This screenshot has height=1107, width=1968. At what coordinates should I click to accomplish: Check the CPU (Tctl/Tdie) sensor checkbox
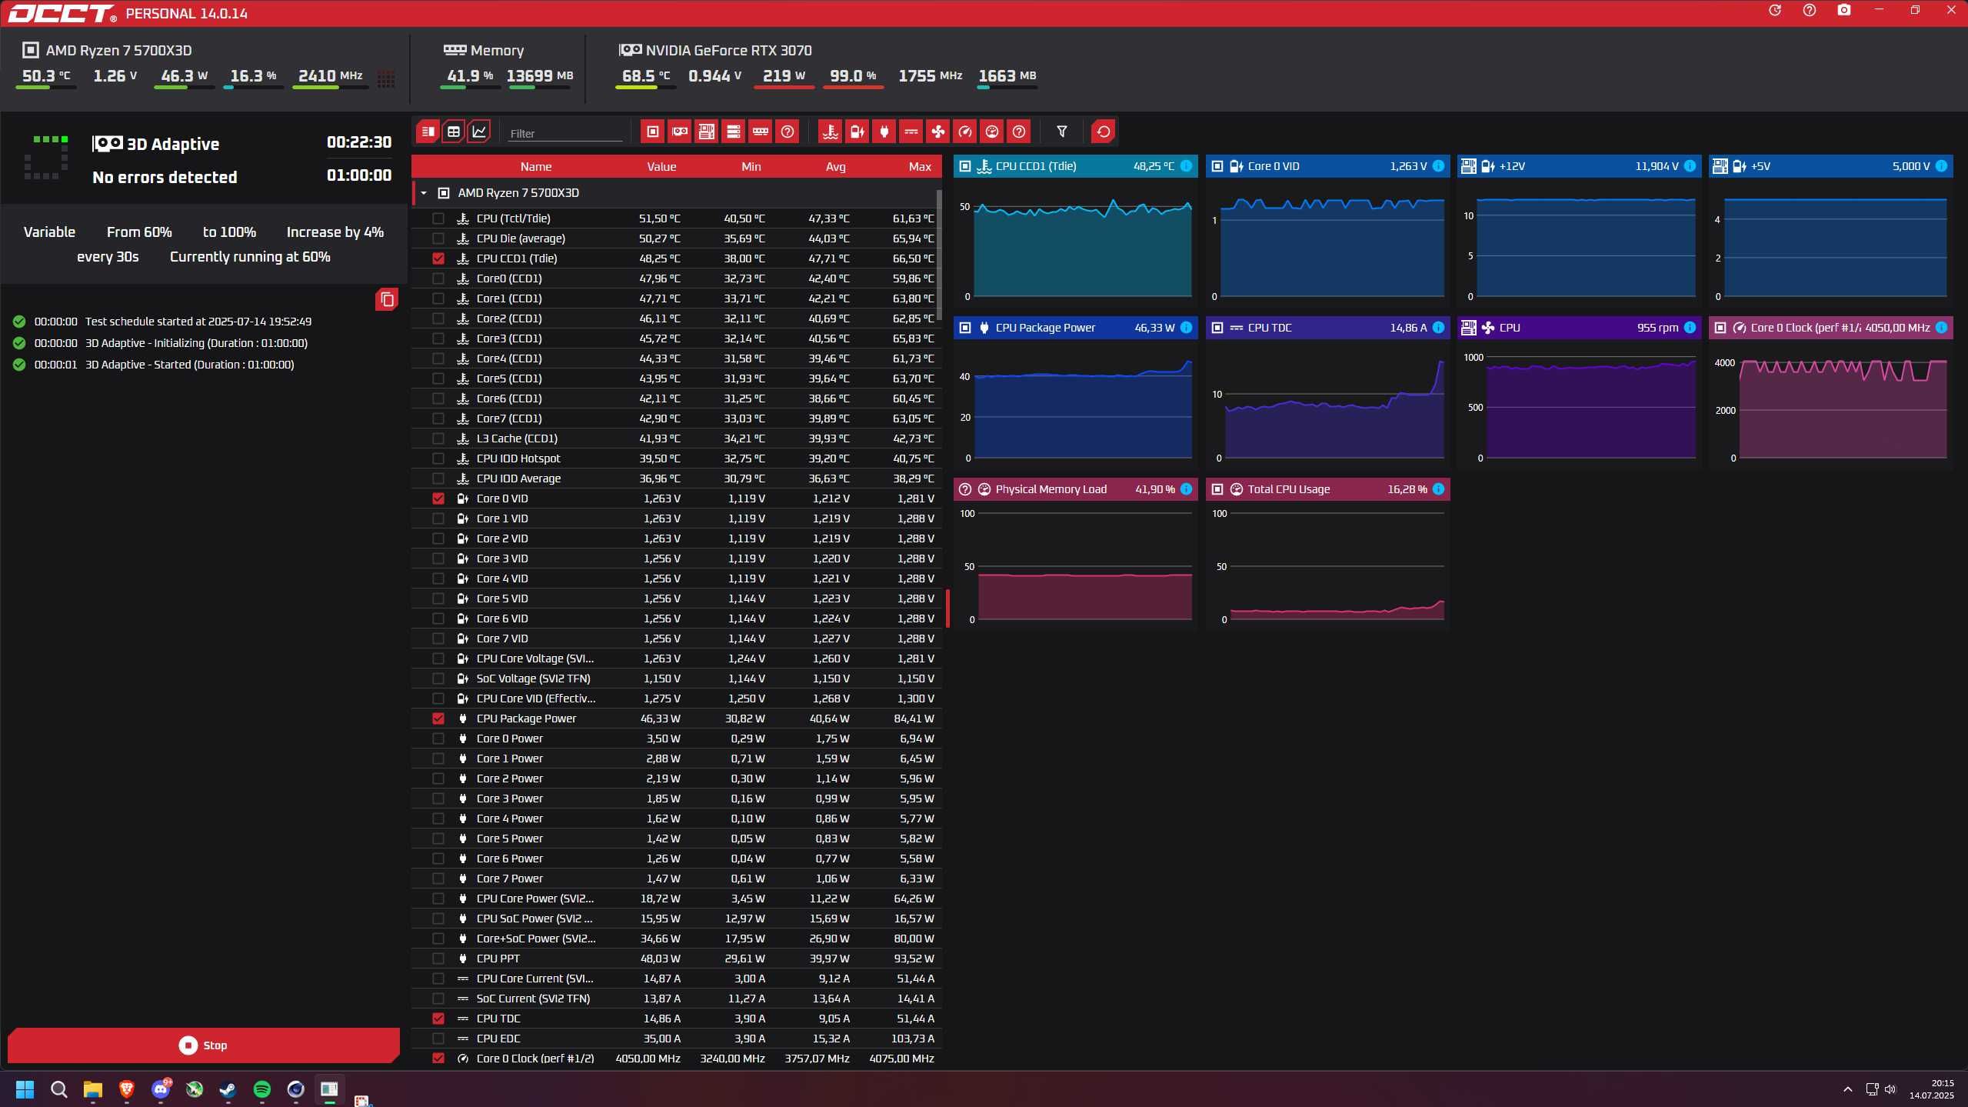click(438, 218)
